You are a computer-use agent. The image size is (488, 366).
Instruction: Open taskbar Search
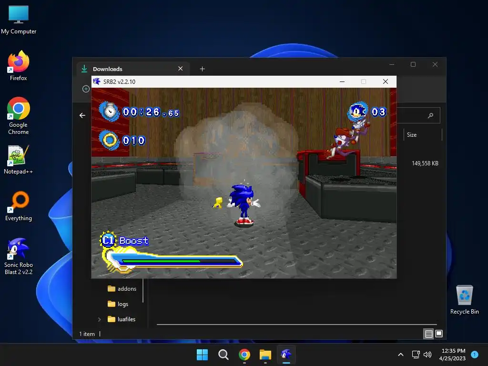coord(223,355)
